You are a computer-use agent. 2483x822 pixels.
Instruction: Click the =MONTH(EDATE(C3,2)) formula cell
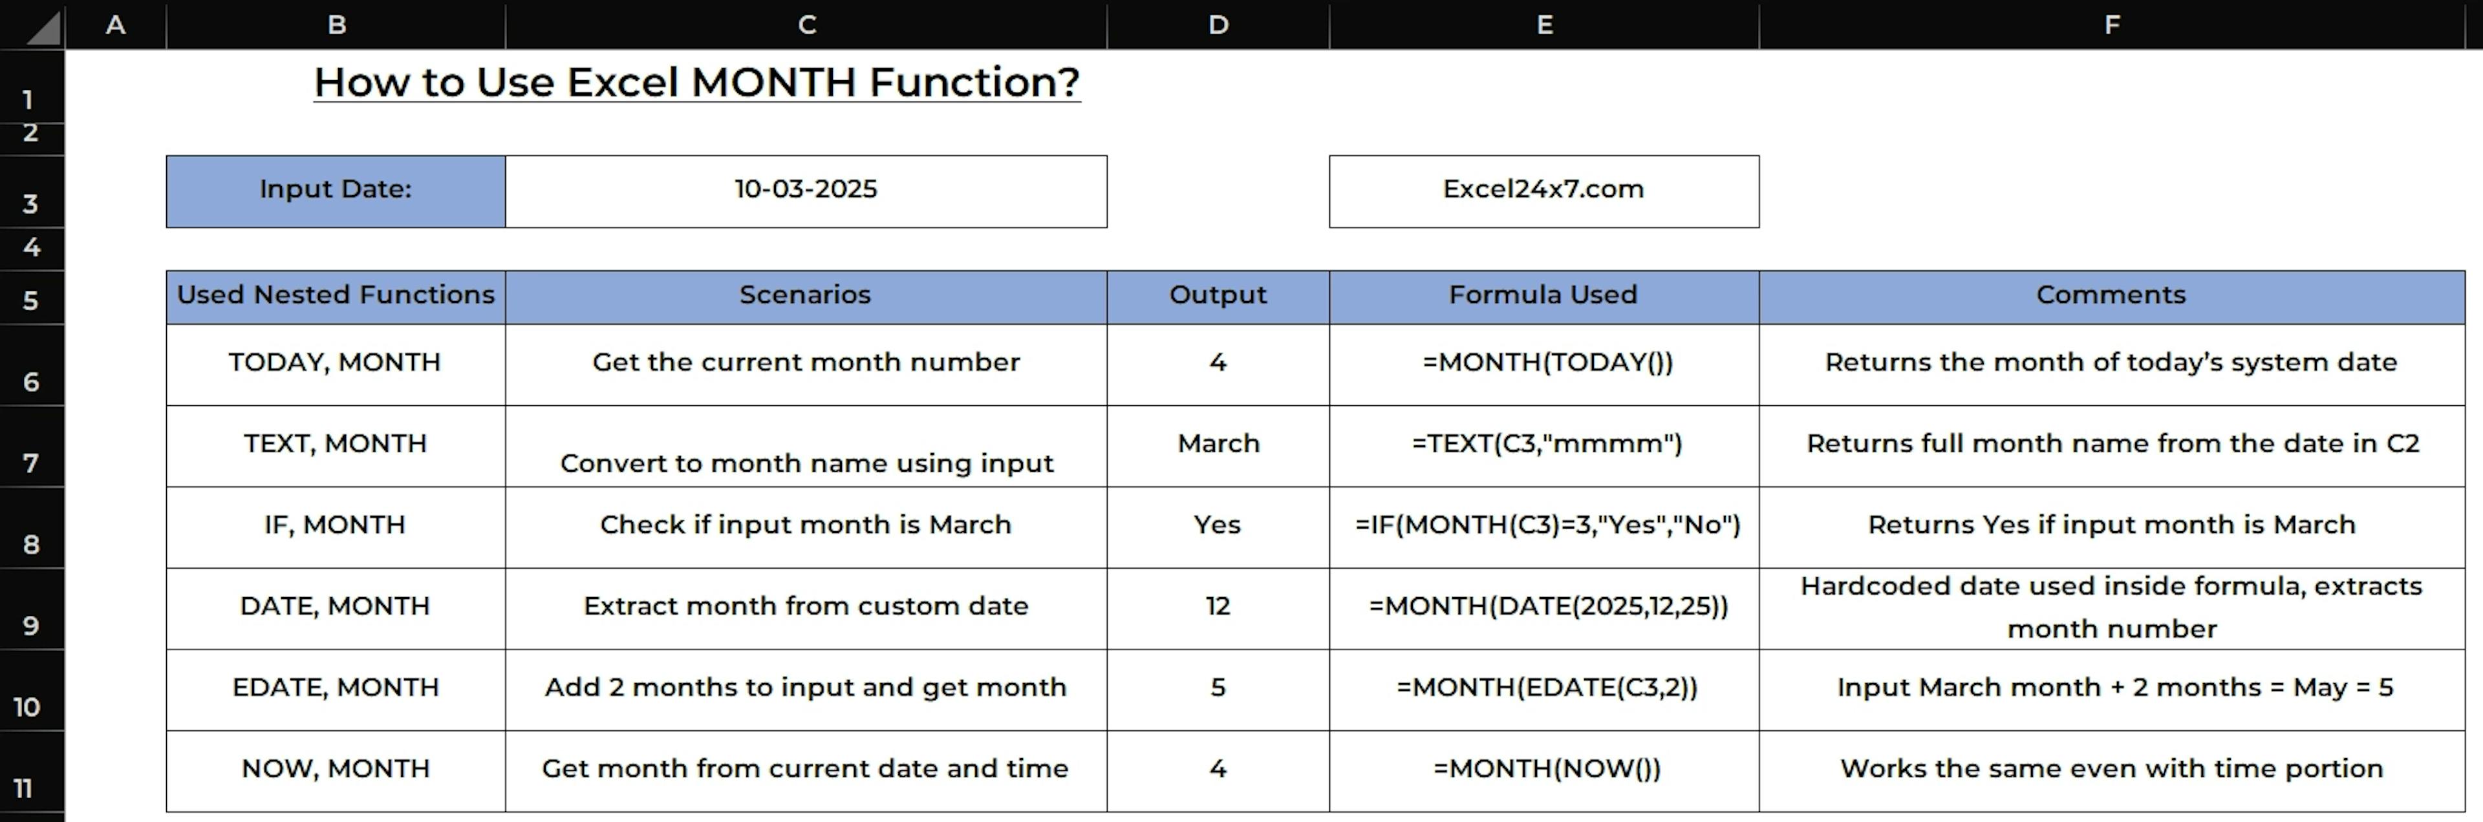point(1547,688)
